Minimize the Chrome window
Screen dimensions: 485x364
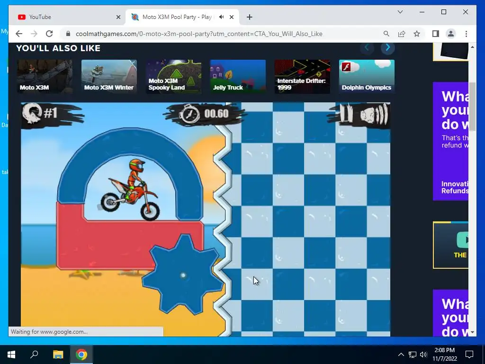pos(422,12)
